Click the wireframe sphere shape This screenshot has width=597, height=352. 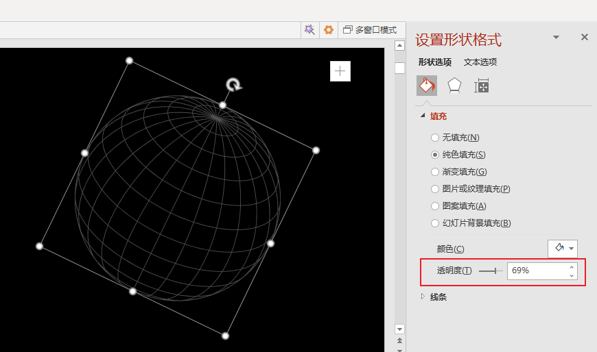tap(178, 198)
